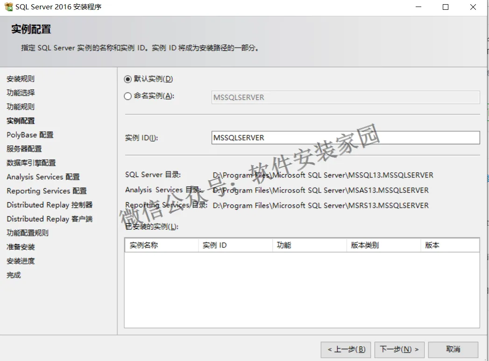The width and height of the screenshot is (489, 361).
Task: Click the Analysis Services 目录 label
Action: 163,190
